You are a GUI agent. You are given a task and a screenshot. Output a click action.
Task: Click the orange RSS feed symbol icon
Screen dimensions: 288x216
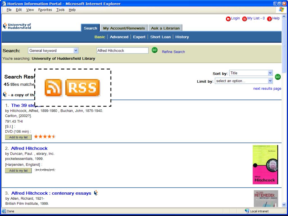point(53,88)
